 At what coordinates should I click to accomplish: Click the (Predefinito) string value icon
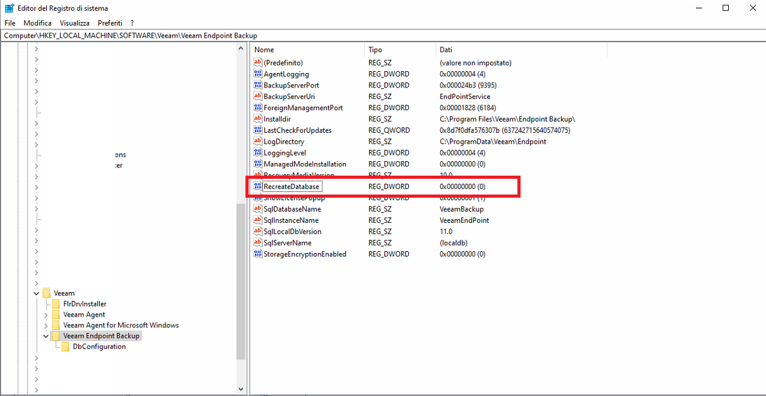coord(257,62)
